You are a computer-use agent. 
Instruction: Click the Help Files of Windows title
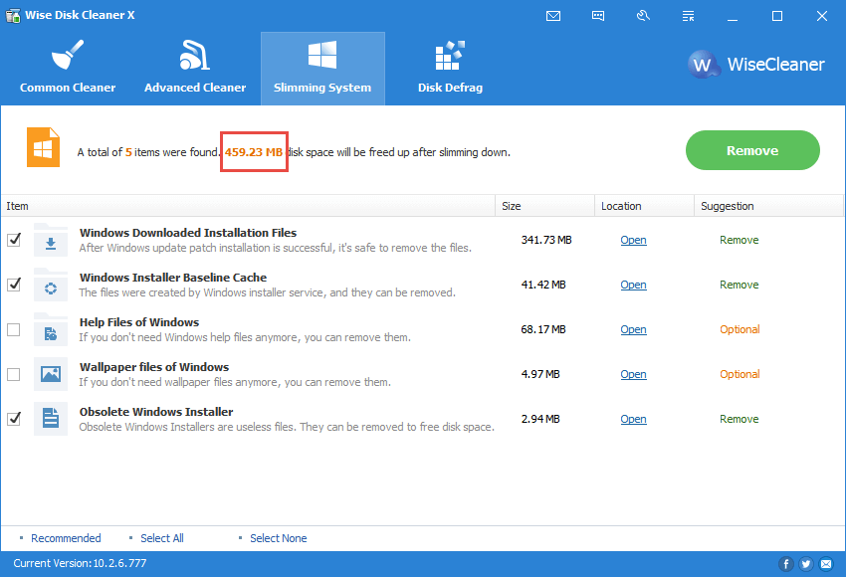tap(139, 322)
